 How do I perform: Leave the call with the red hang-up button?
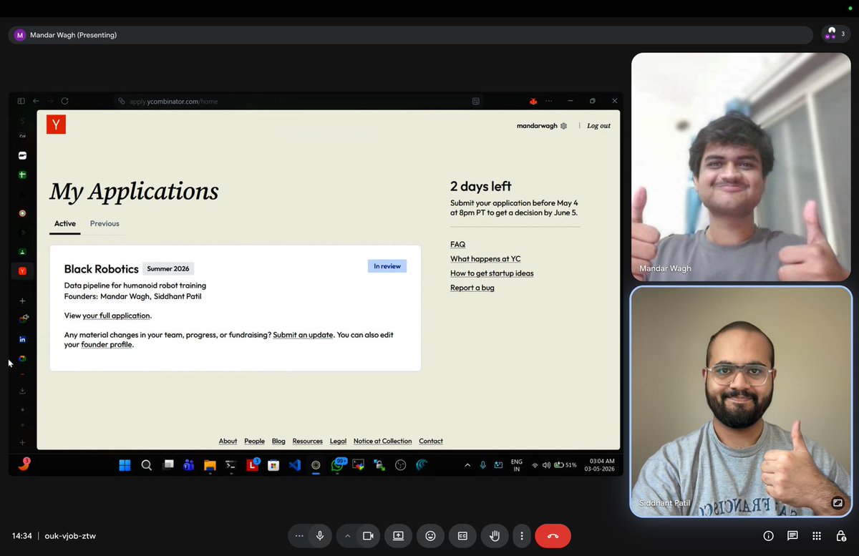[x=553, y=535]
